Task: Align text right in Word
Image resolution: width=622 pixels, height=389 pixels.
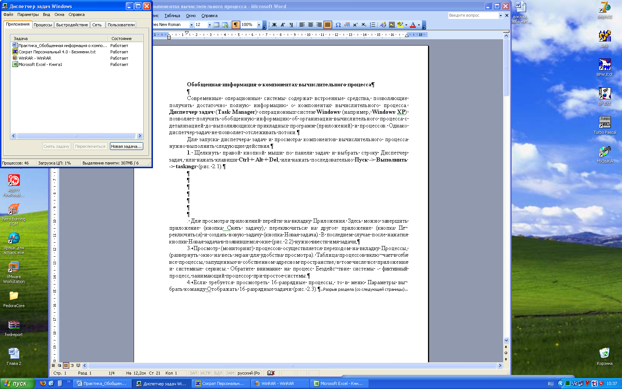Action: pyautogui.click(x=319, y=25)
